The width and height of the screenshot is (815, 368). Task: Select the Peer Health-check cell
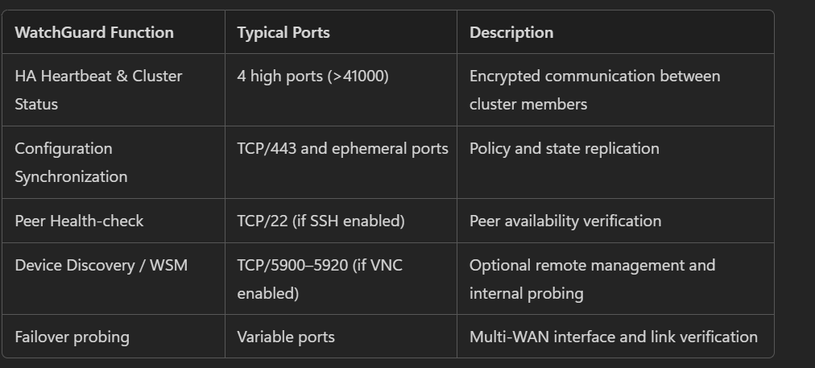(x=114, y=221)
